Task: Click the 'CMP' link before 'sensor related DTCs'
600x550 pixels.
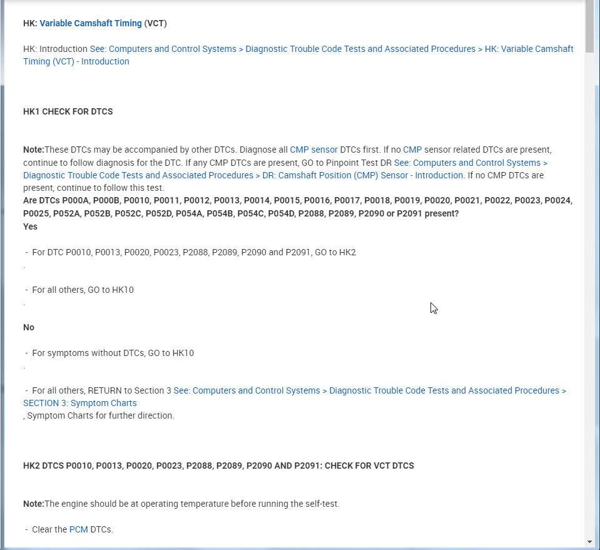Action: (x=412, y=150)
